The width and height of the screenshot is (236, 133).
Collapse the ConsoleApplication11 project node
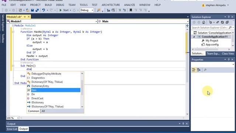click(x=194, y=37)
